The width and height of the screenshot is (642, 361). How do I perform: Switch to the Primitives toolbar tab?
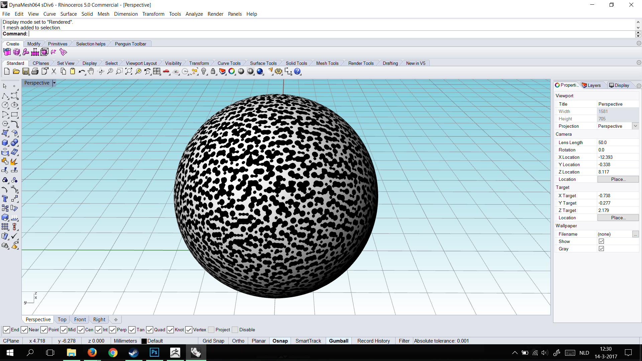pyautogui.click(x=58, y=44)
